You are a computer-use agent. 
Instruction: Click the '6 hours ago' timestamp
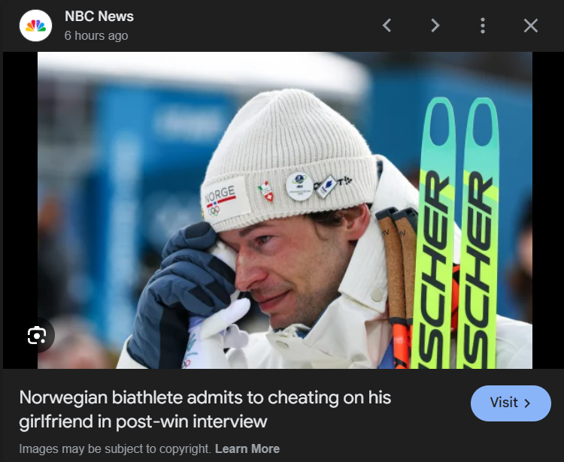tap(96, 35)
